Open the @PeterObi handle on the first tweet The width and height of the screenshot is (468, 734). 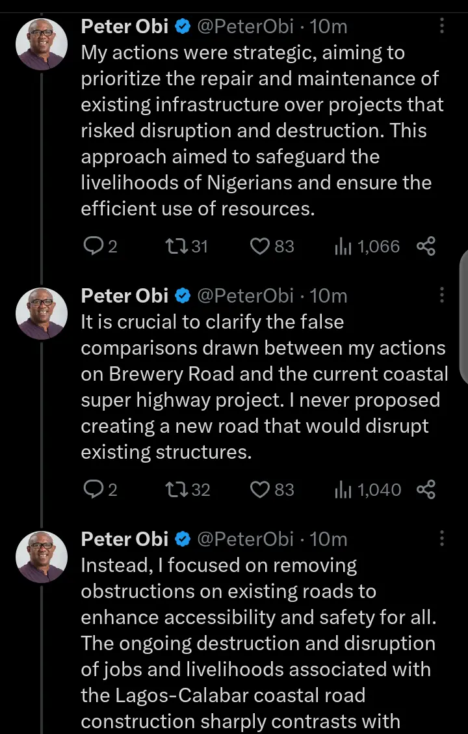(244, 27)
